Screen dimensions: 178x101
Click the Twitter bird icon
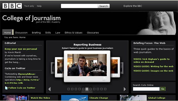pyautogui.click(x=6, y=88)
